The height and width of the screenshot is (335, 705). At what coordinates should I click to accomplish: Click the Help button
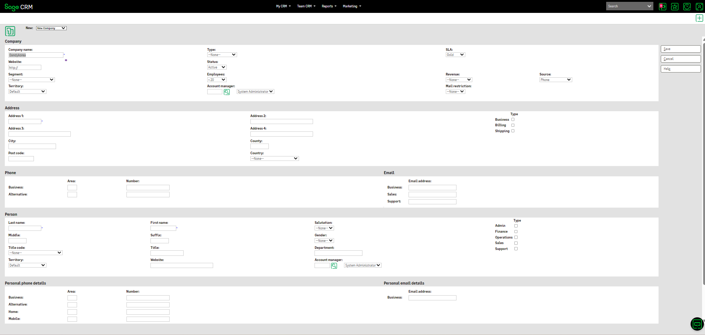pos(681,69)
